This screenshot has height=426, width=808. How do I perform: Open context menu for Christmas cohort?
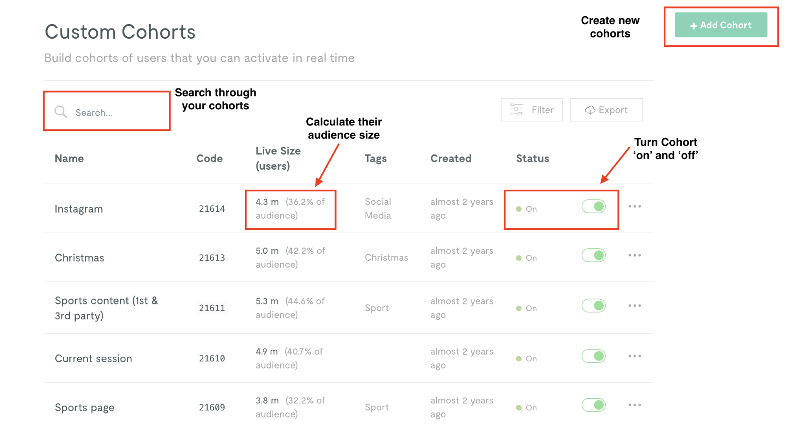634,255
